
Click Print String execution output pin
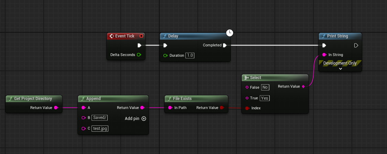point(356,45)
